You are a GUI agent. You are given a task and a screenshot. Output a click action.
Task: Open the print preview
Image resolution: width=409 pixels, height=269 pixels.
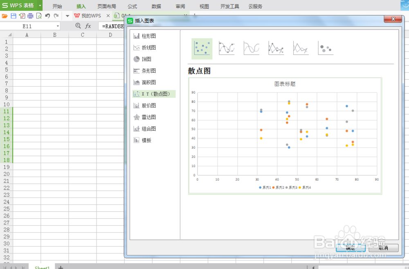tap(39, 16)
